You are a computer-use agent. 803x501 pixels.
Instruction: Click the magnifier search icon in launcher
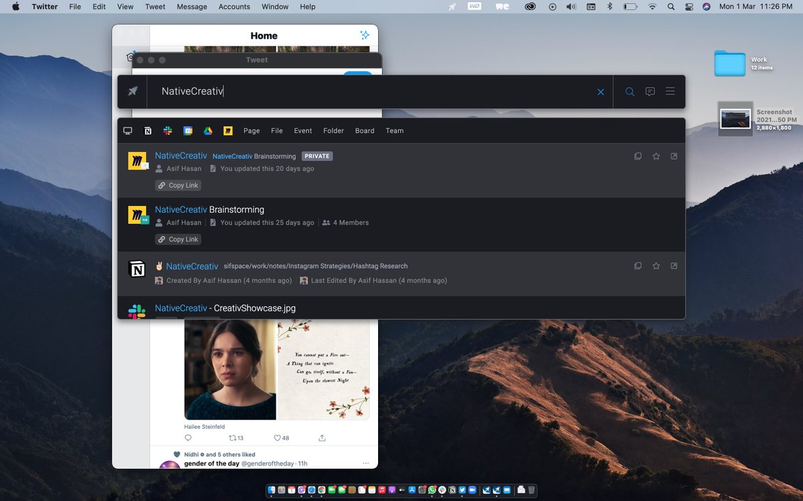630,92
